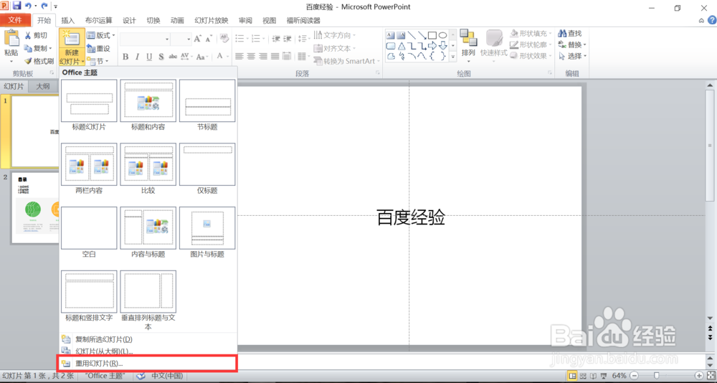Click the Increase Indent icon
Viewport: 717px width, 383px height.
287,39
